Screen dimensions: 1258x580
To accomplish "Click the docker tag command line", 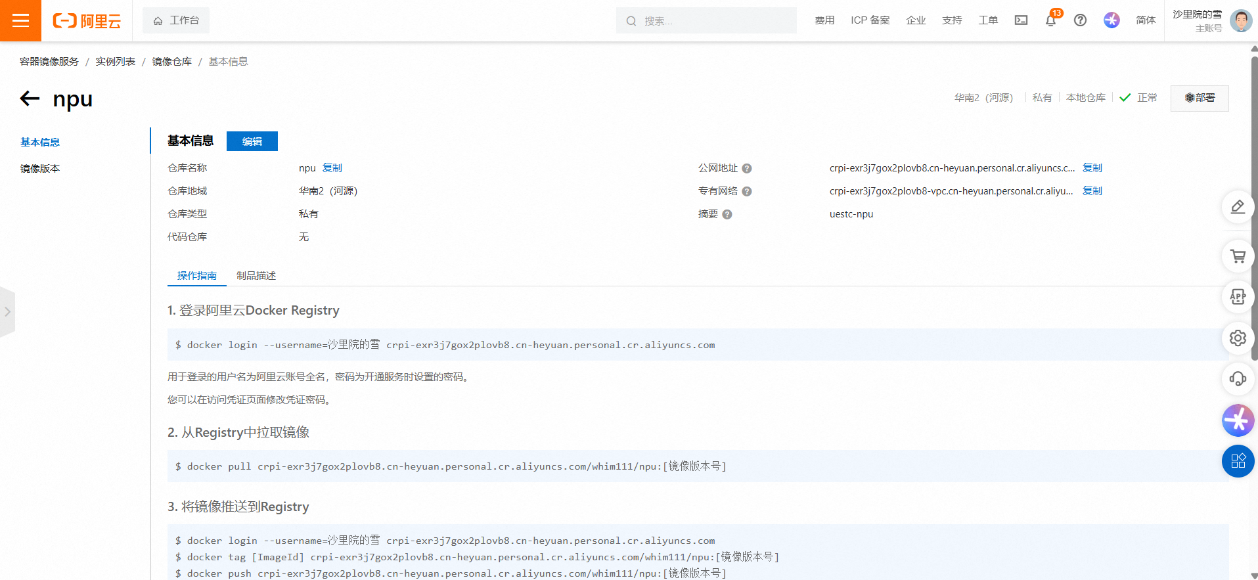I will click(477, 557).
